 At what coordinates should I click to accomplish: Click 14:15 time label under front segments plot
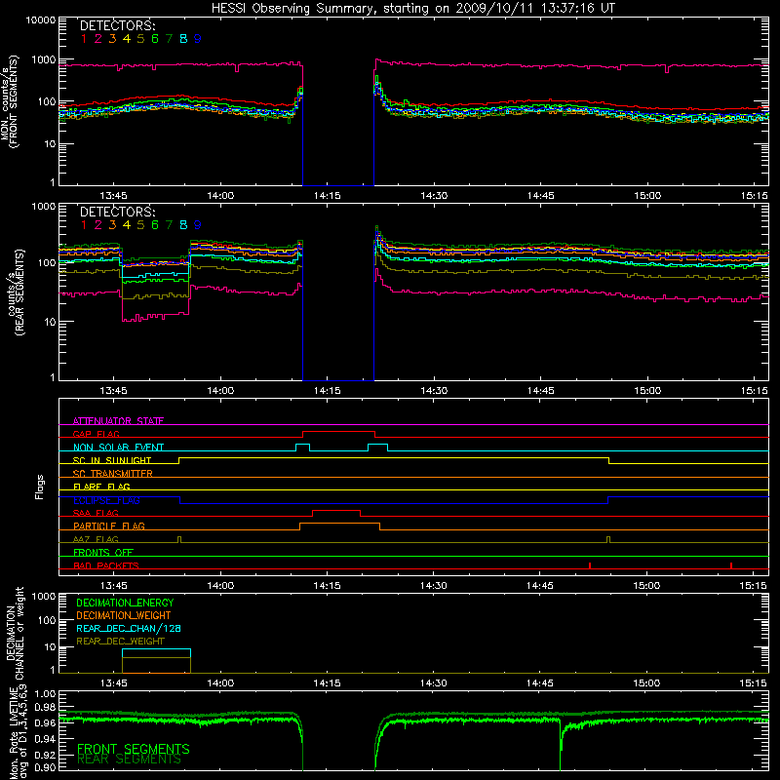tap(328, 196)
